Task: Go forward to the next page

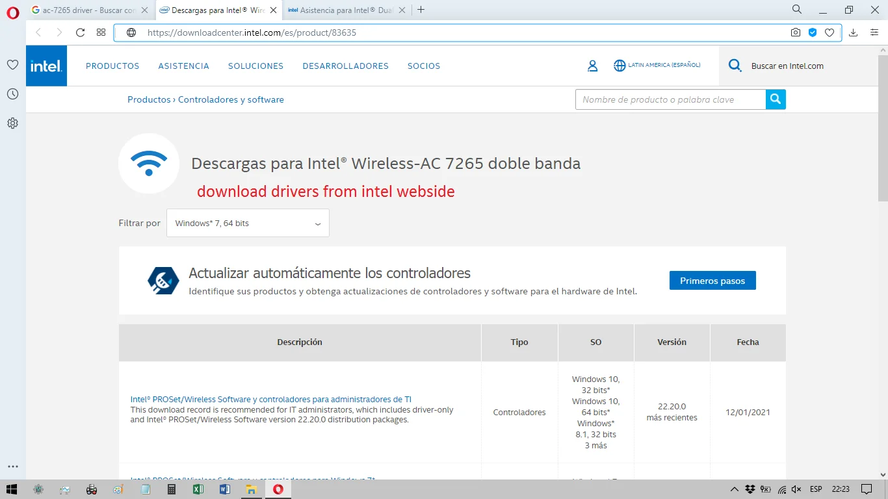Action: 59,32
